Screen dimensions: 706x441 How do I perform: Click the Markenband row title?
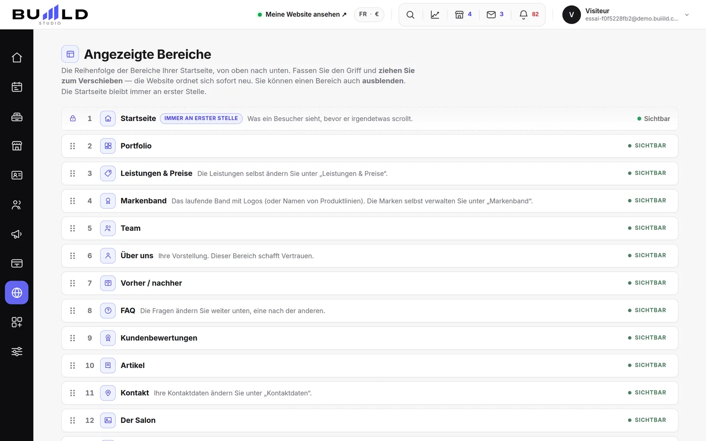[144, 201]
